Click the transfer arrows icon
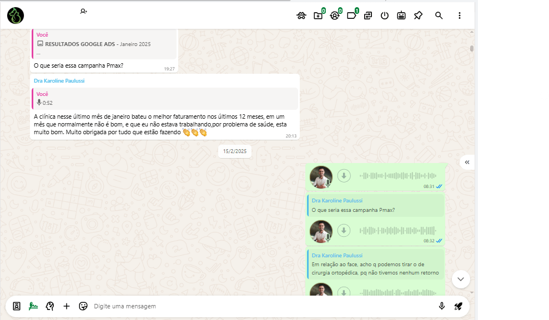Screen dimensions: 549x320 368,16
